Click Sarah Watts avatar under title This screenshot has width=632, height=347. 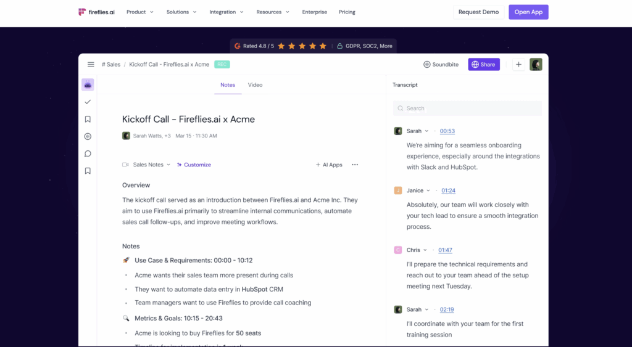click(126, 136)
